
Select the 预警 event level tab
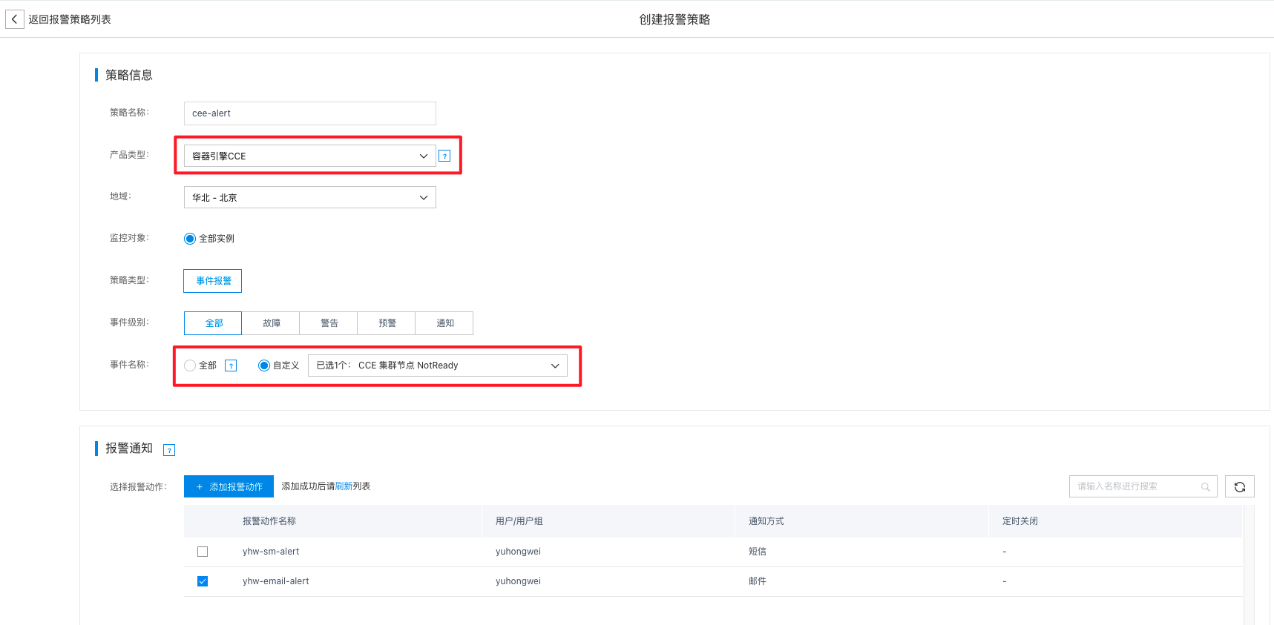click(x=387, y=323)
